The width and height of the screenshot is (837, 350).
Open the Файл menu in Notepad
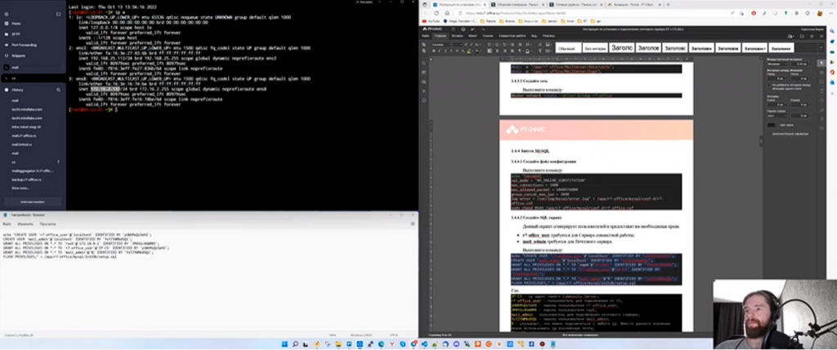(7, 224)
